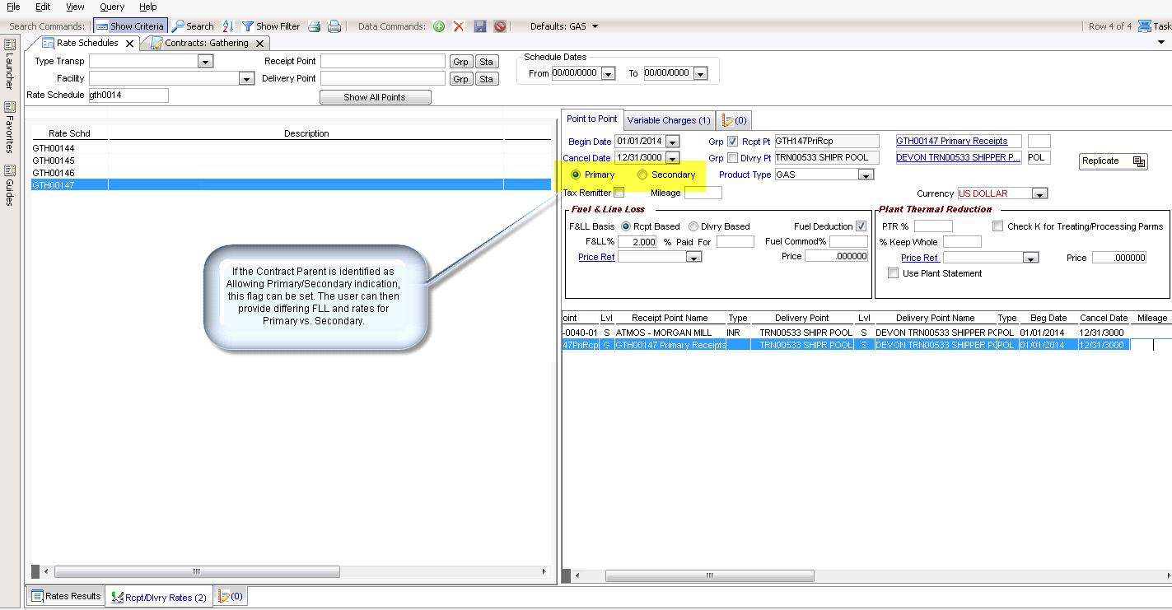Choose Dlvry Based F&LL basis
Viewport: 1172px width, 610px height.
click(x=693, y=226)
